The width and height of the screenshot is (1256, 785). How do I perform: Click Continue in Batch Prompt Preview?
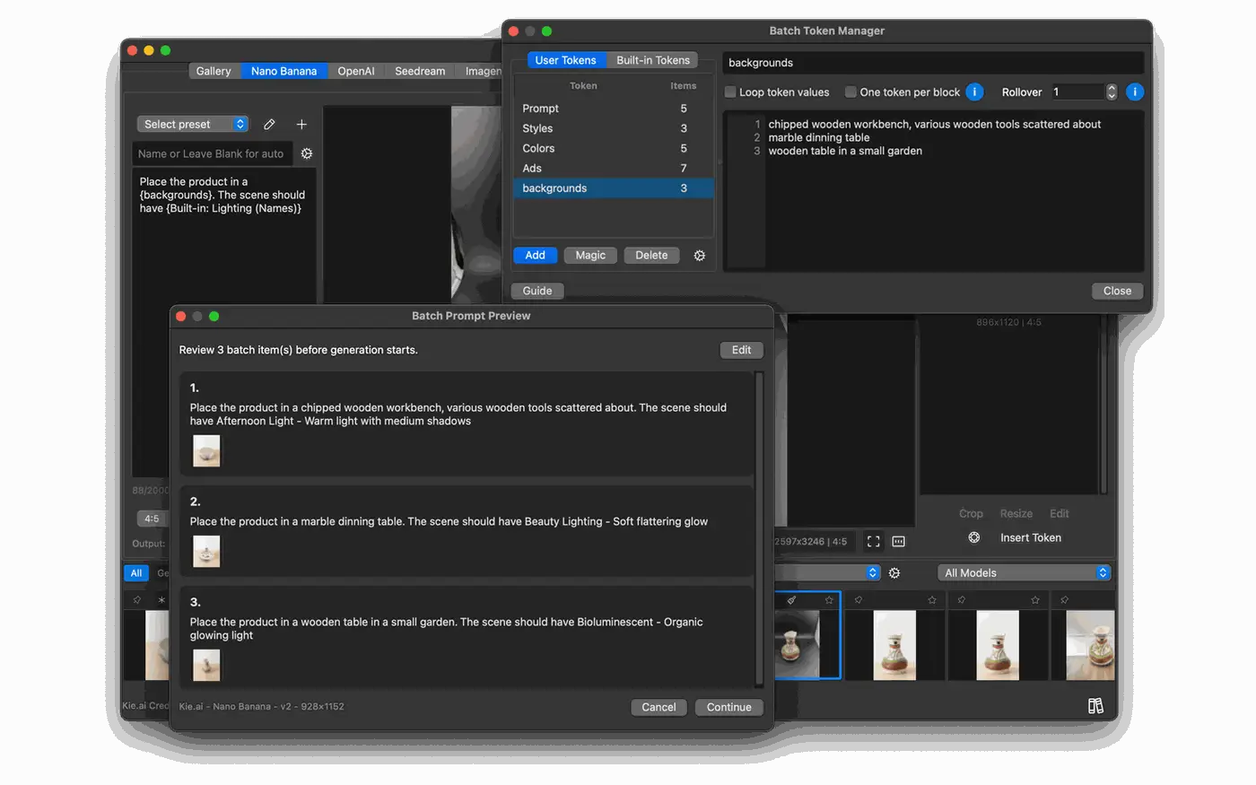[729, 707]
